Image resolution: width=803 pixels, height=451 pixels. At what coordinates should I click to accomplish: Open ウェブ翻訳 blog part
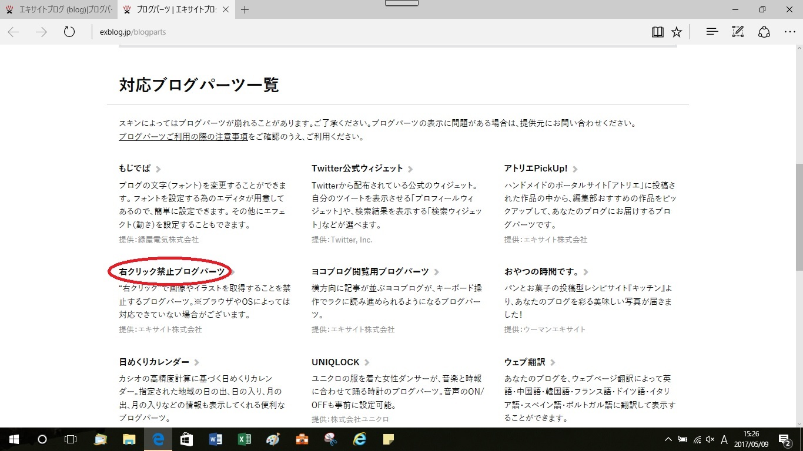coord(525,362)
